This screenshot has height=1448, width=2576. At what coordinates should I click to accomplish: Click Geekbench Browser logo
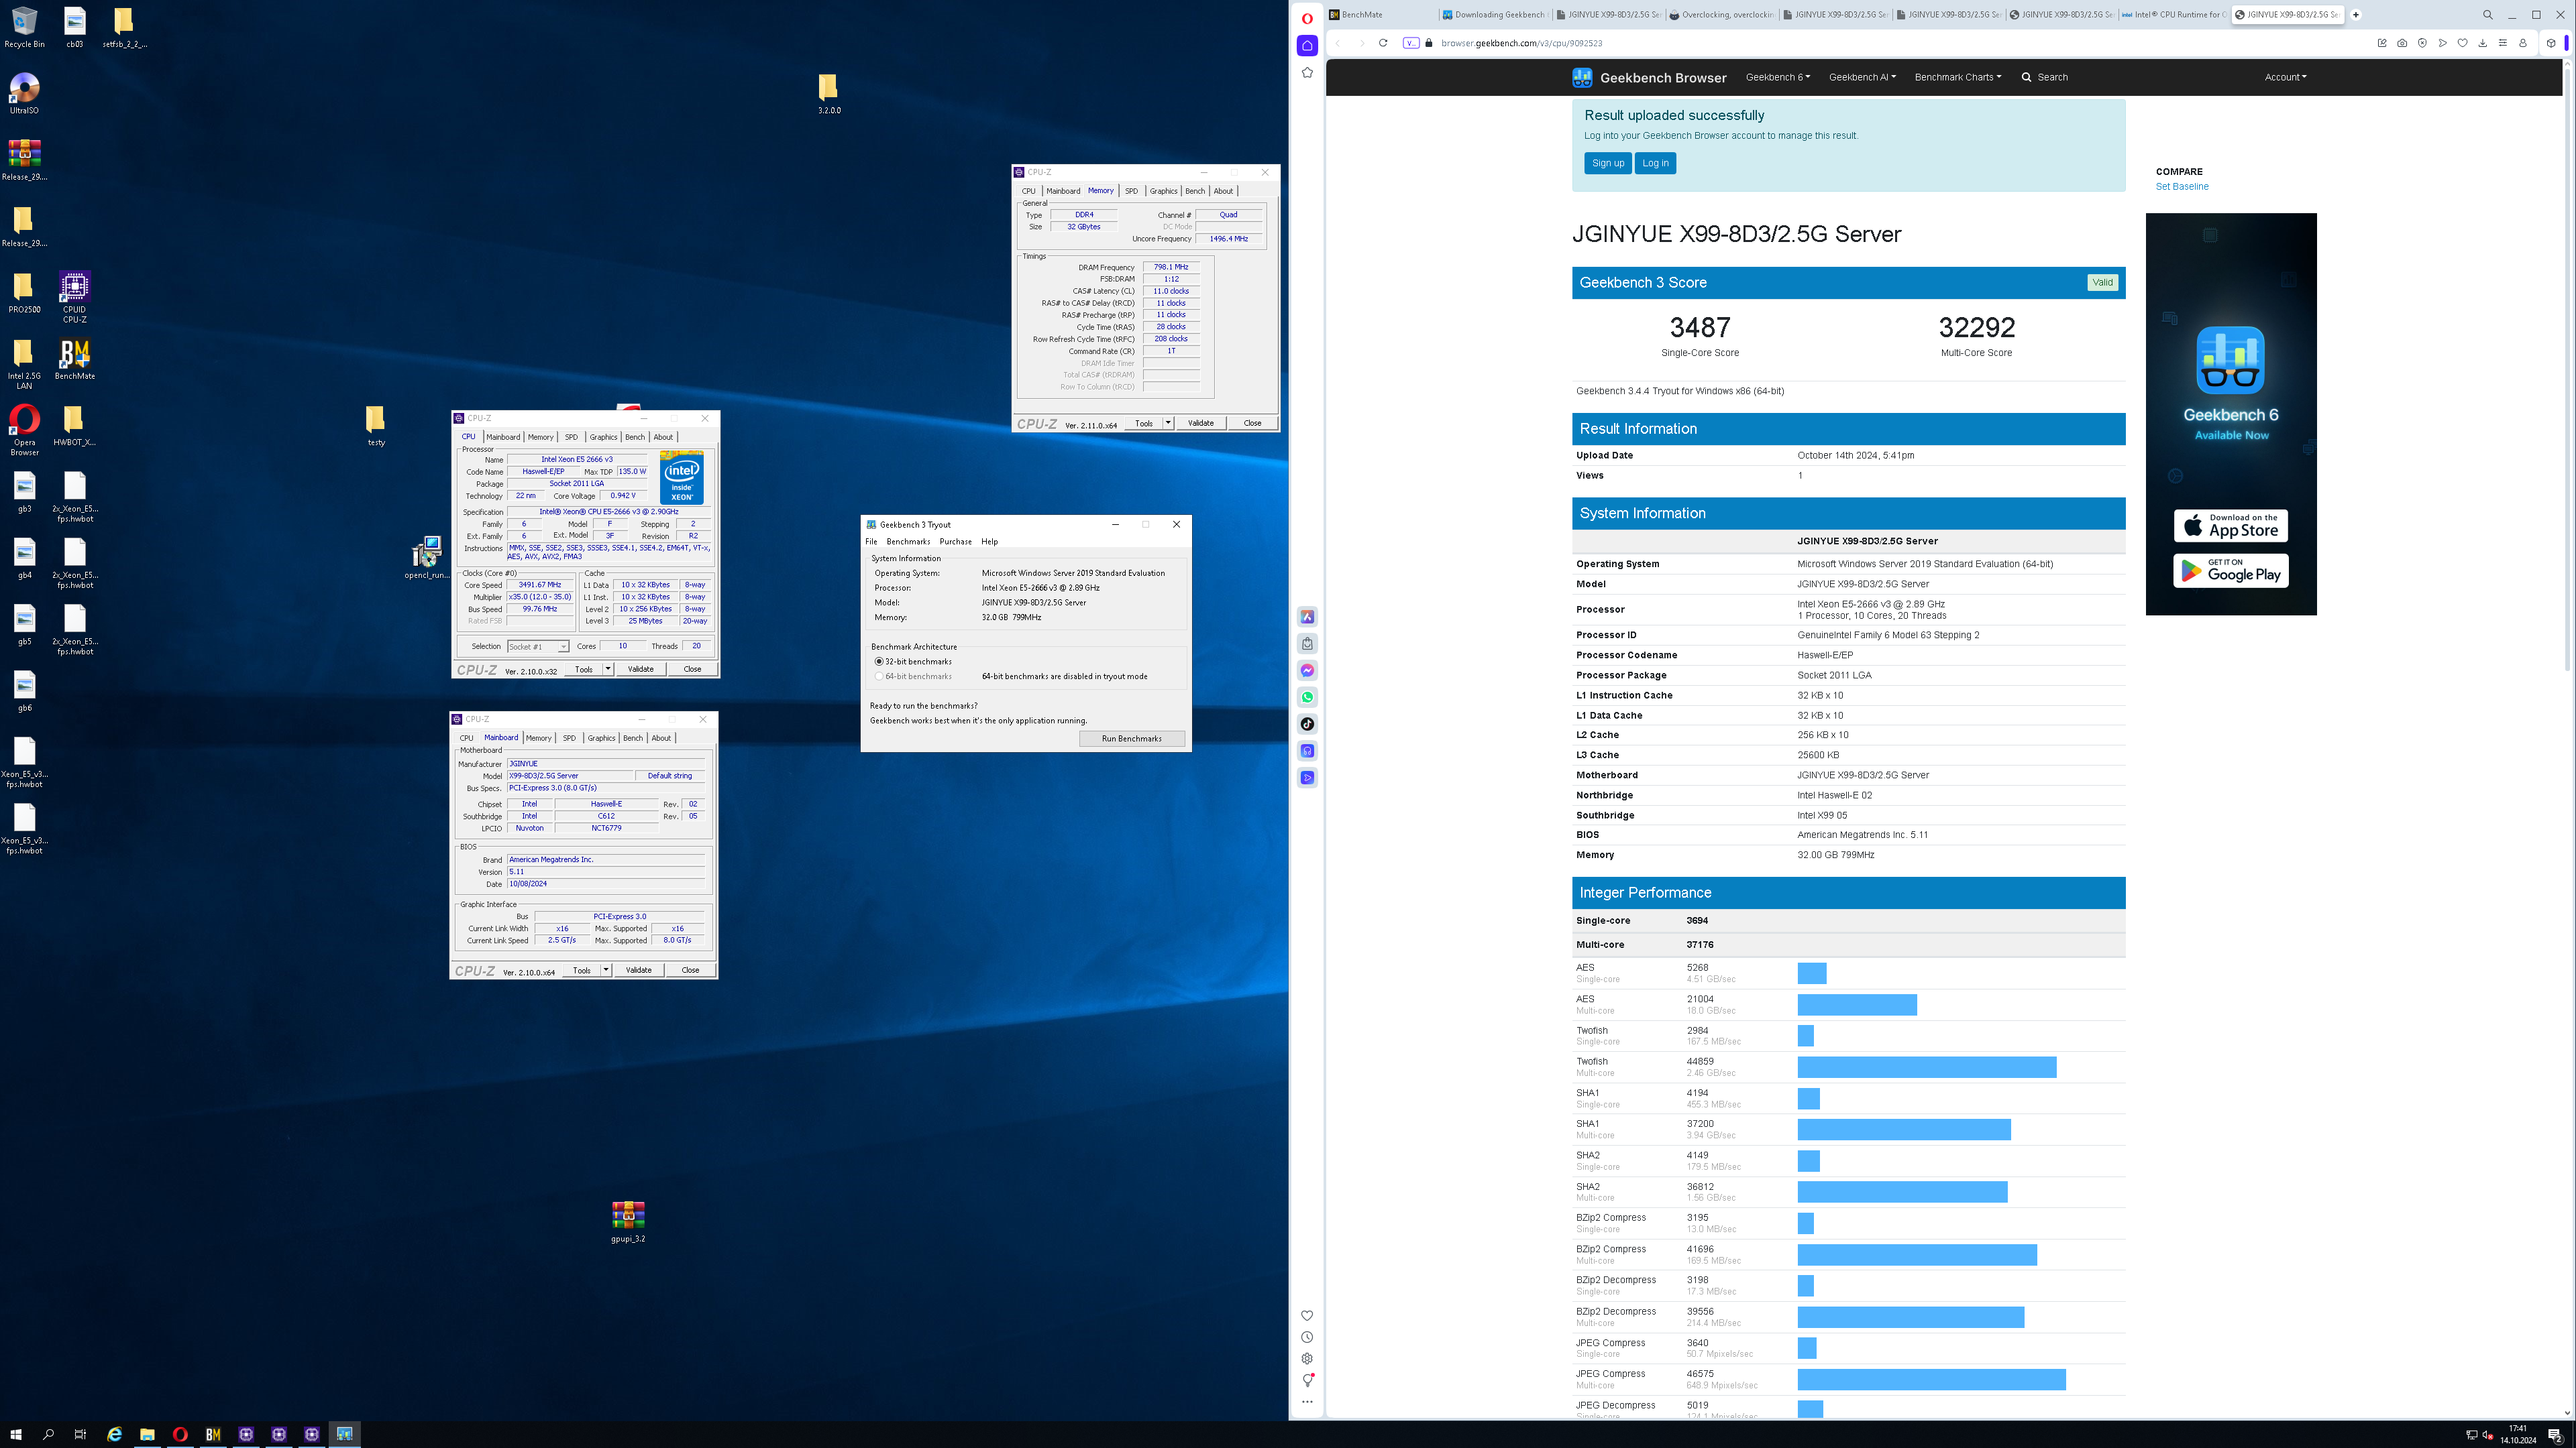(1649, 77)
